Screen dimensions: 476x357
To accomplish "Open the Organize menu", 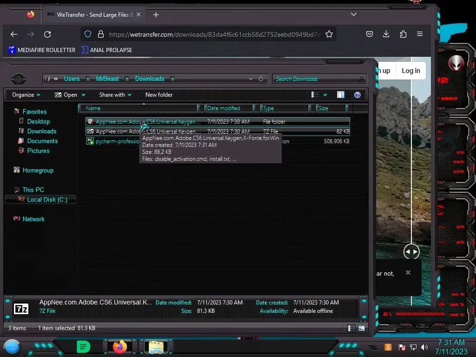I will pyautogui.click(x=26, y=95).
